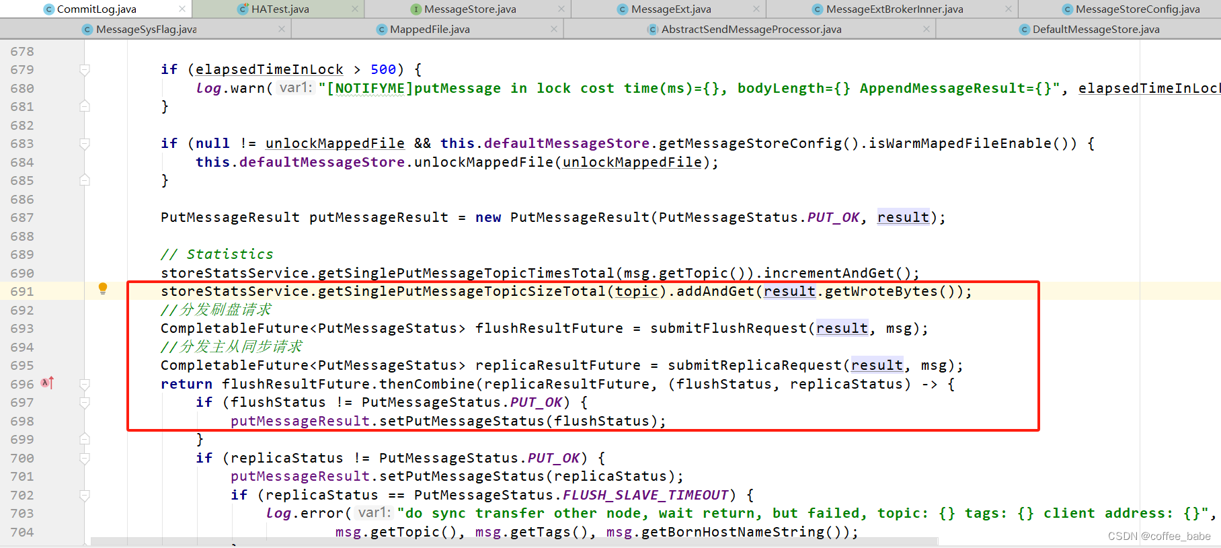Switch to MessageExt.java tab
This screenshot has width=1221, height=548.
pyautogui.click(x=669, y=9)
